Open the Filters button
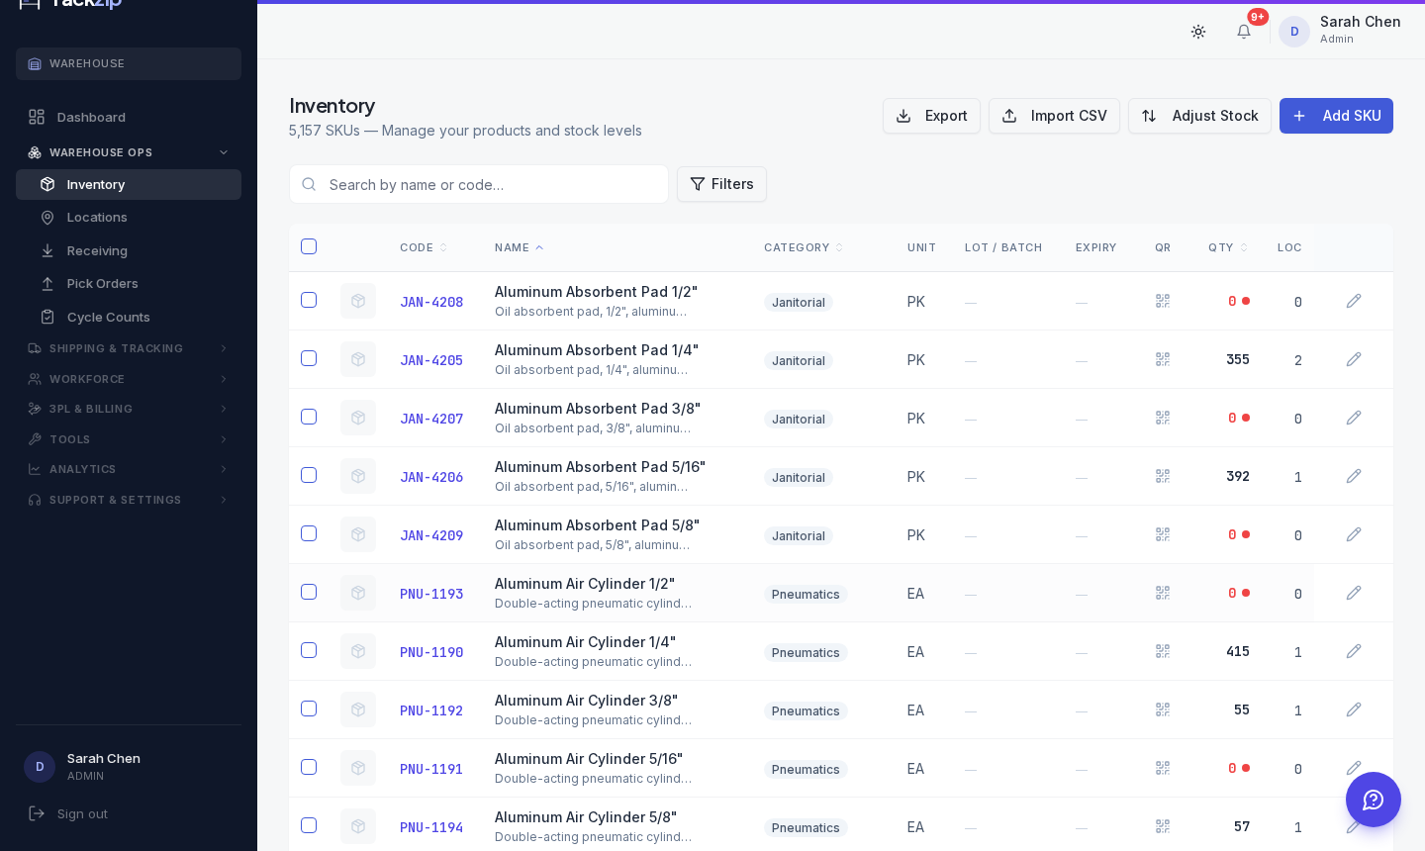 pos(721,184)
